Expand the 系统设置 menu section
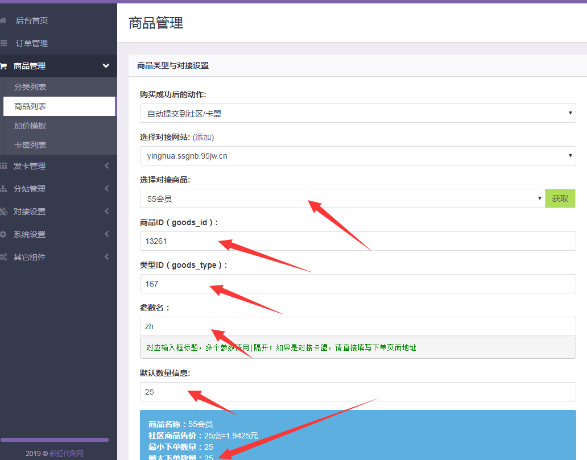The width and height of the screenshot is (587, 460). [57, 234]
